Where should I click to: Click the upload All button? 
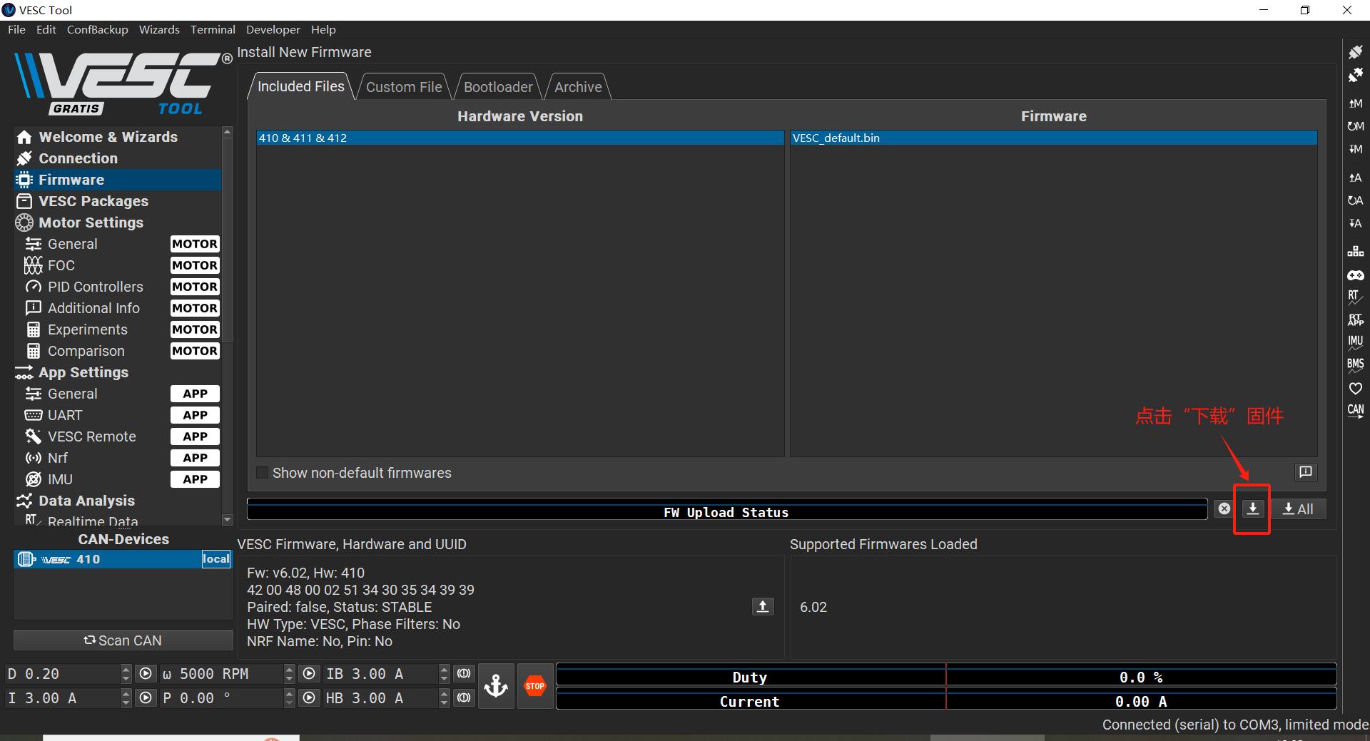(x=1298, y=509)
